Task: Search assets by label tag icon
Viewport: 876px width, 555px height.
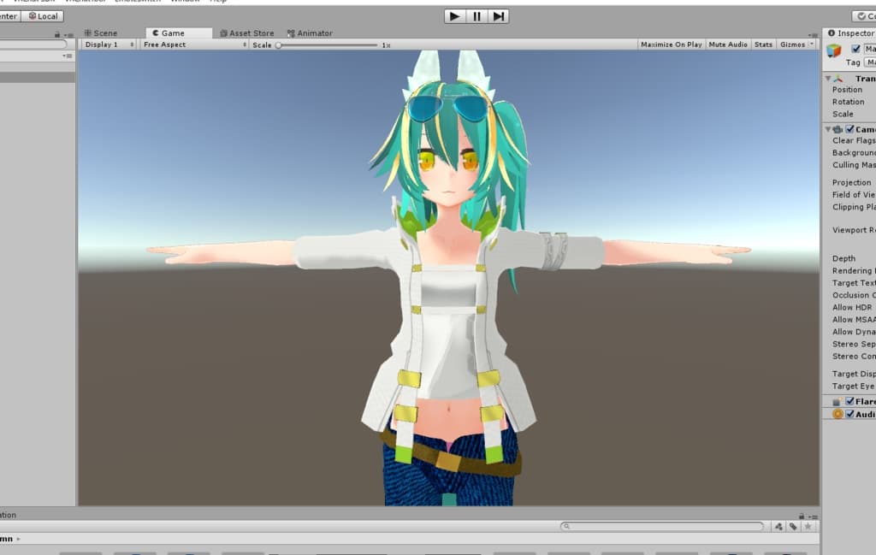Action: 793,527
